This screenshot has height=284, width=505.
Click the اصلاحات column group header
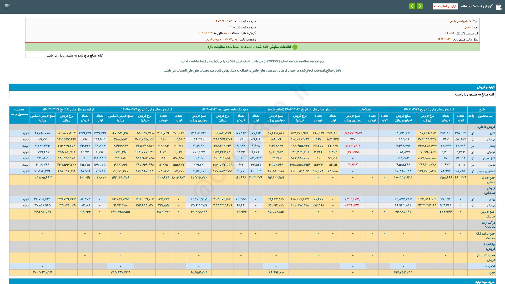(x=365, y=109)
